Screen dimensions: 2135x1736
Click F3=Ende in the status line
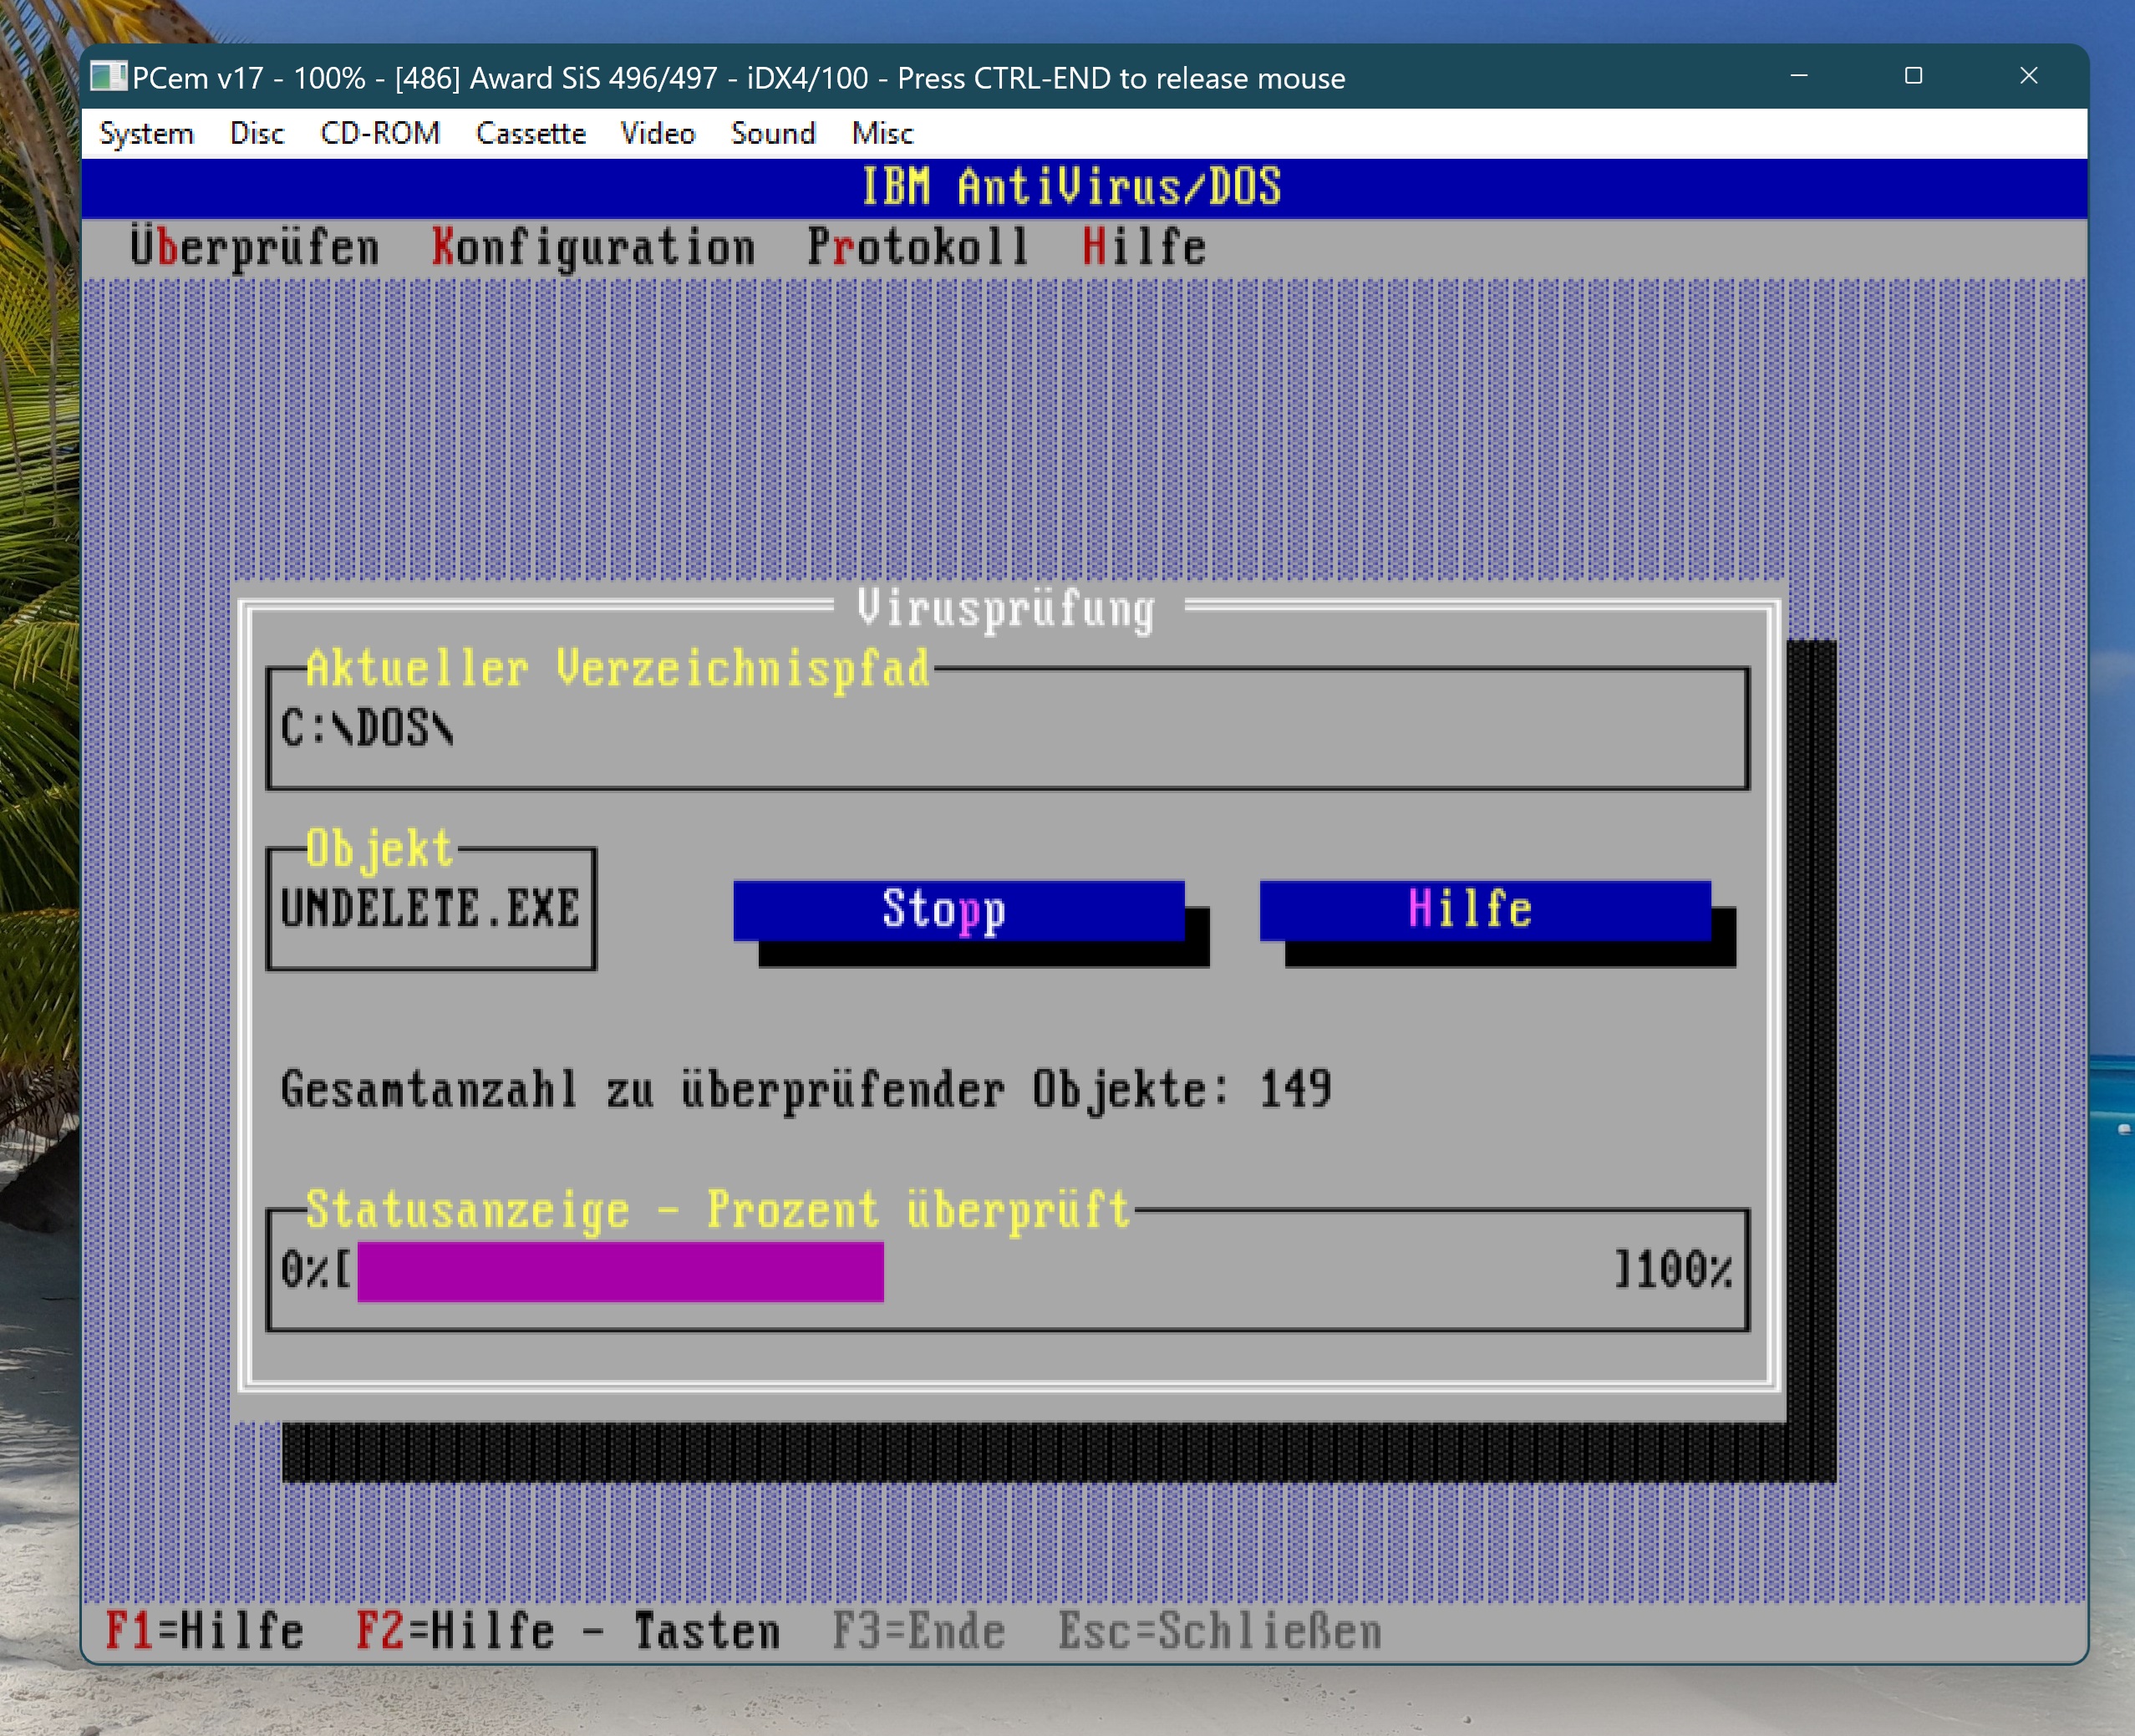pos(918,1631)
